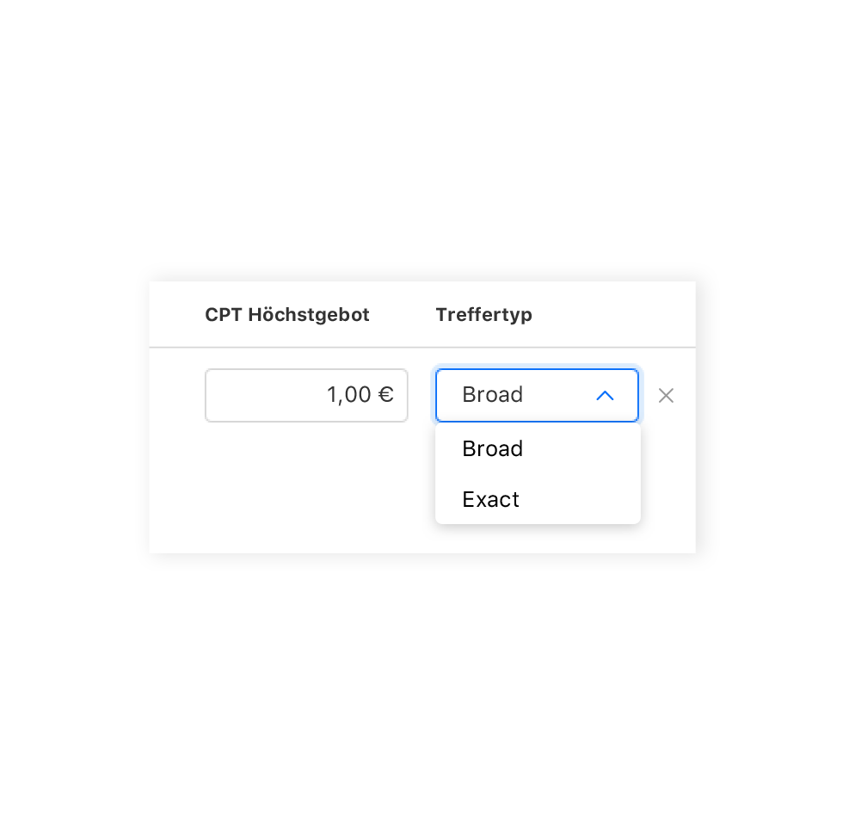Click the Treffertyp combo box showing Broad
The image size is (843, 833).
click(537, 396)
